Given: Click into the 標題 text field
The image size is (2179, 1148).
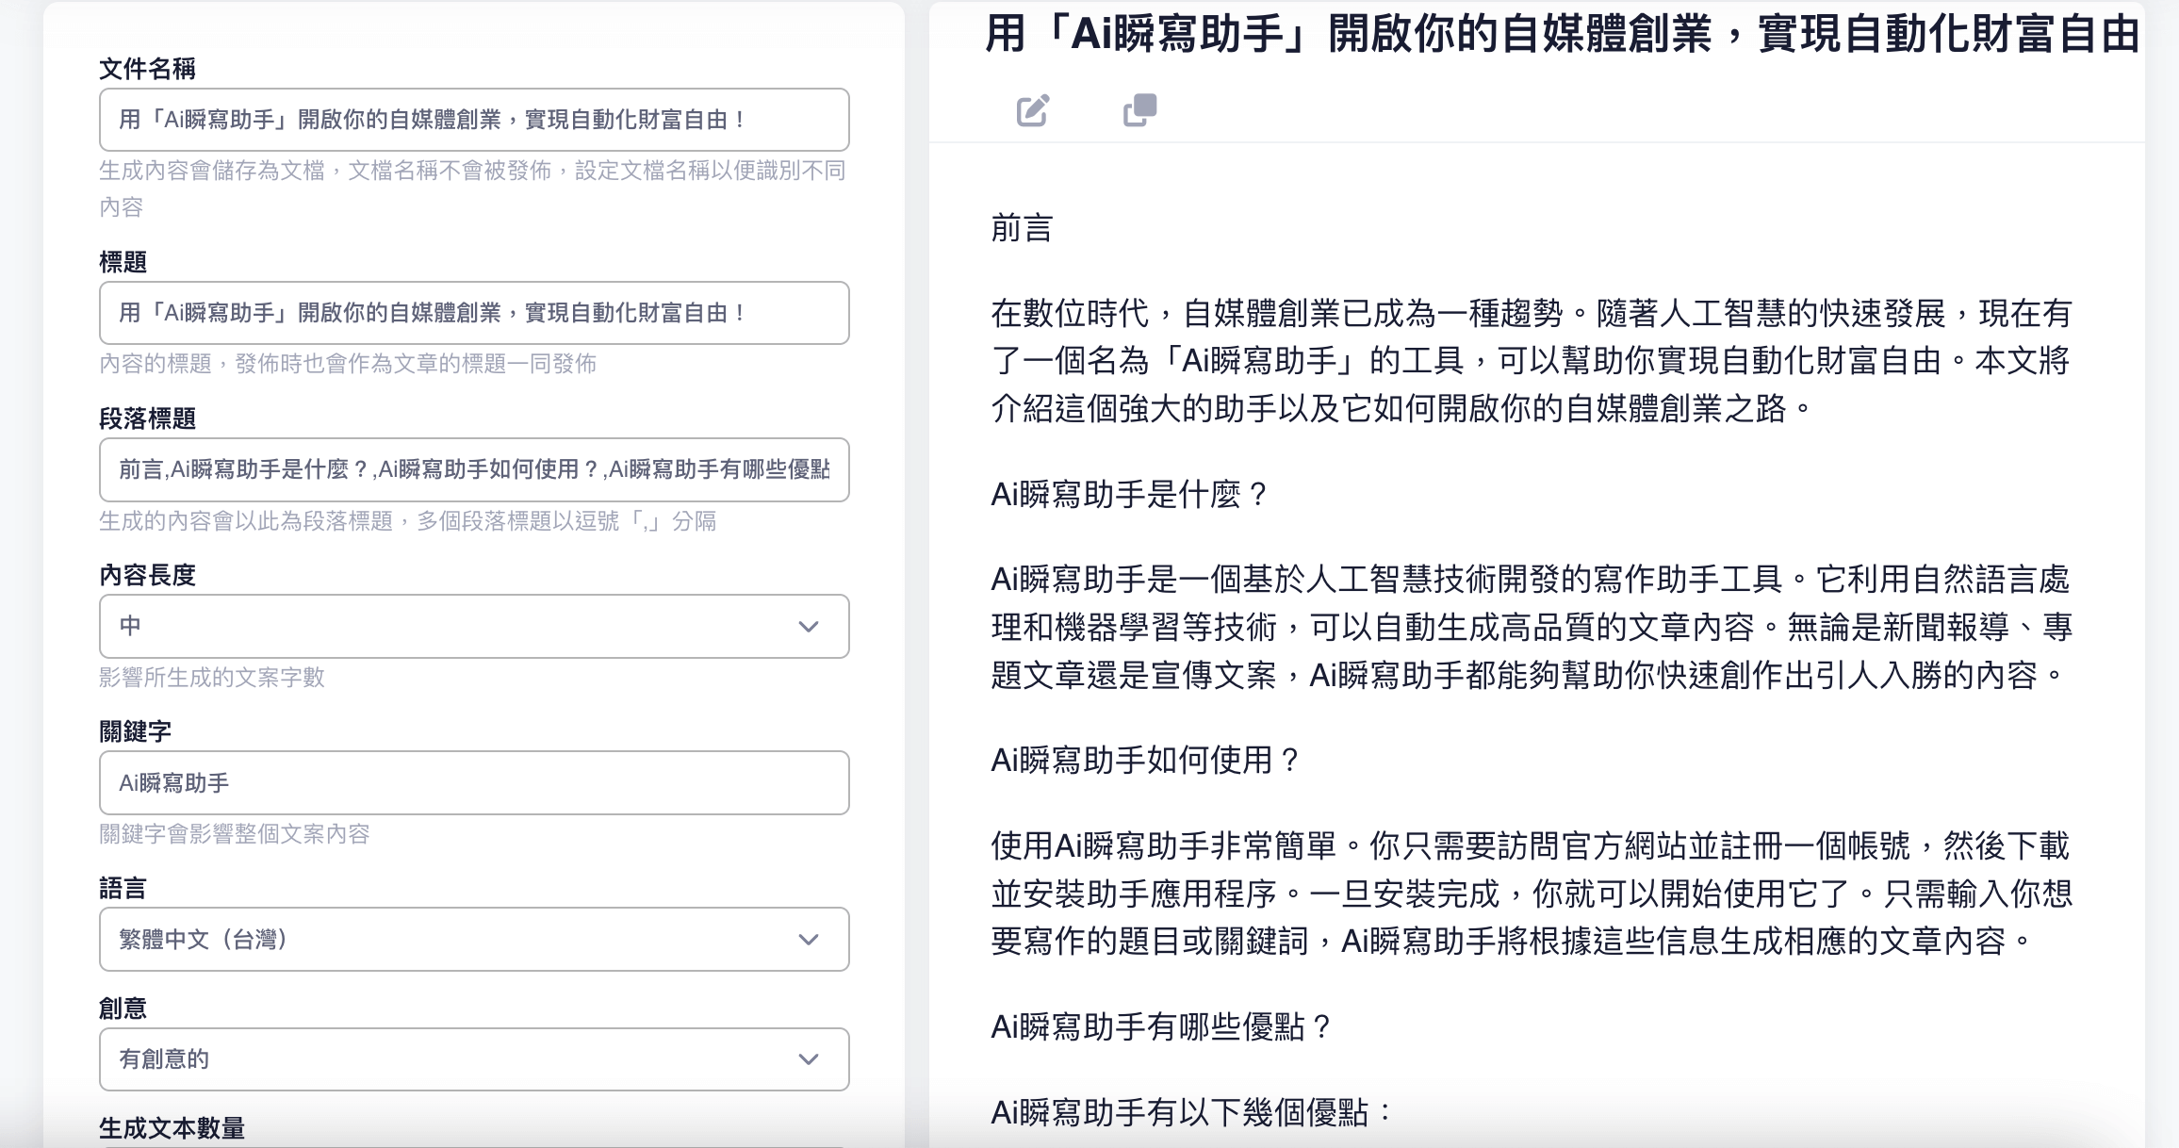Looking at the screenshot, I should [473, 313].
